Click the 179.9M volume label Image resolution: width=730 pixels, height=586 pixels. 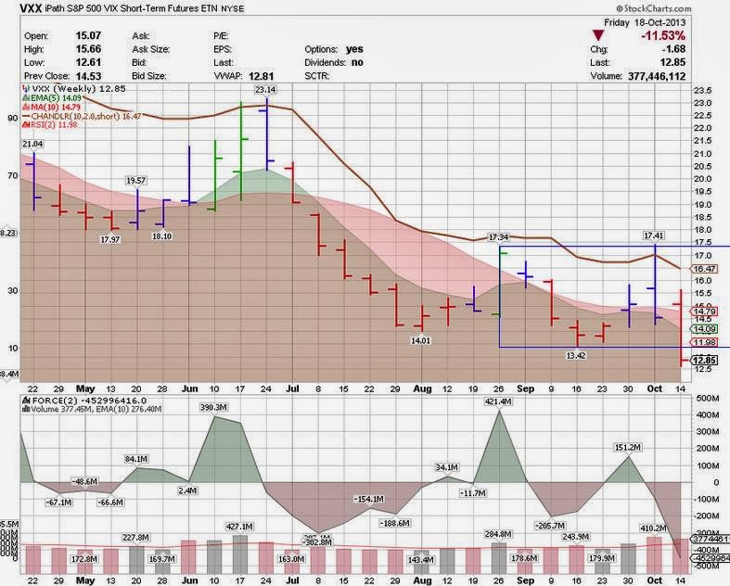click(601, 557)
